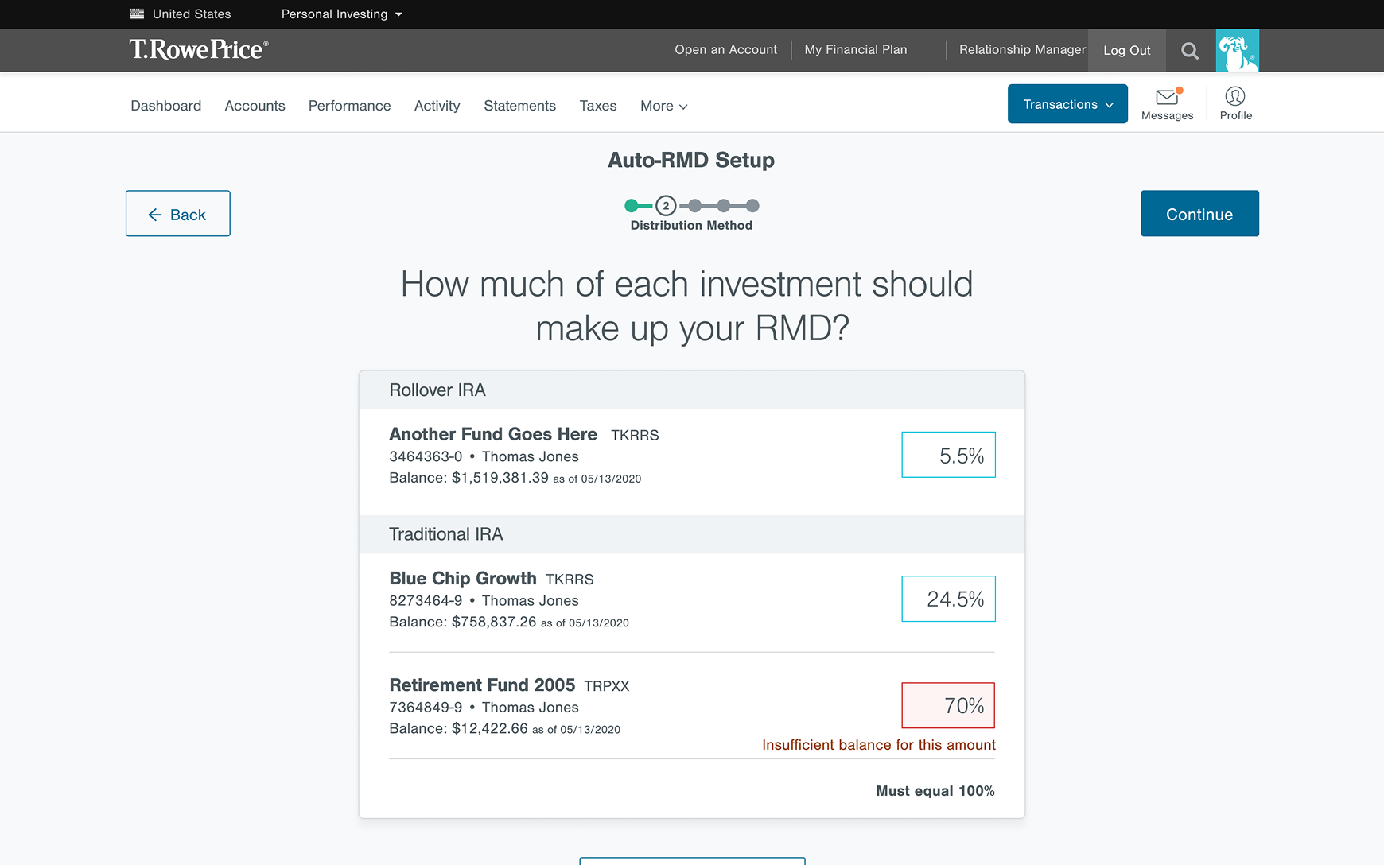1384x865 pixels.
Task: Click the Back button
Action: coord(178,213)
